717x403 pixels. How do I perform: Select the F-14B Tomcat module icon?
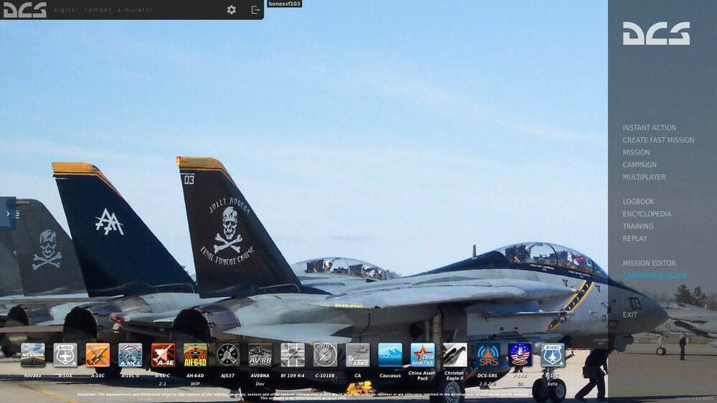[520, 355]
